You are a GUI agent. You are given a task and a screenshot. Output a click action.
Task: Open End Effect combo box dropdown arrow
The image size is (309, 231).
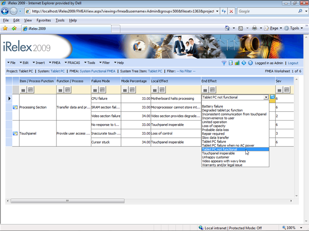[266, 97]
